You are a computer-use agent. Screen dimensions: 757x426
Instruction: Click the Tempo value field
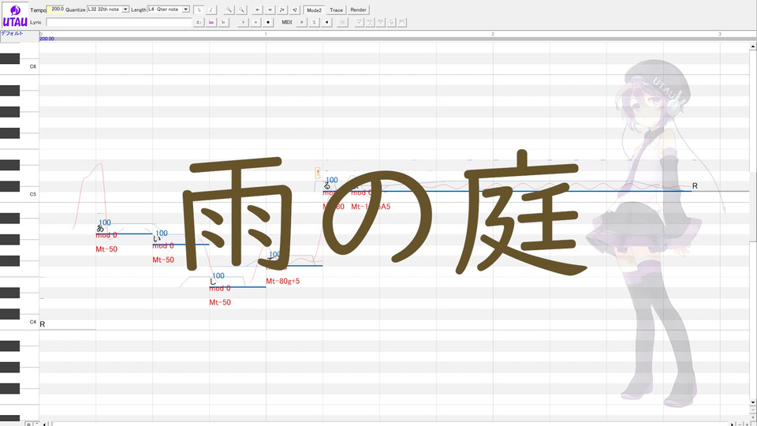(x=55, y=9)
